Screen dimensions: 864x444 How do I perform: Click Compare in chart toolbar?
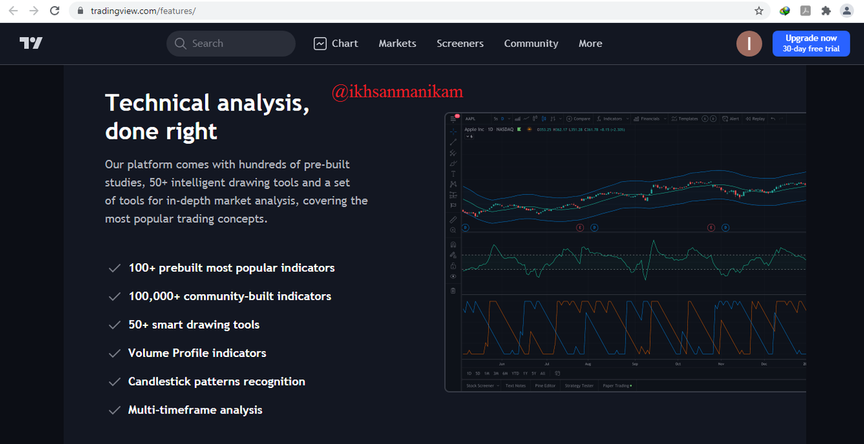(578, 119)
